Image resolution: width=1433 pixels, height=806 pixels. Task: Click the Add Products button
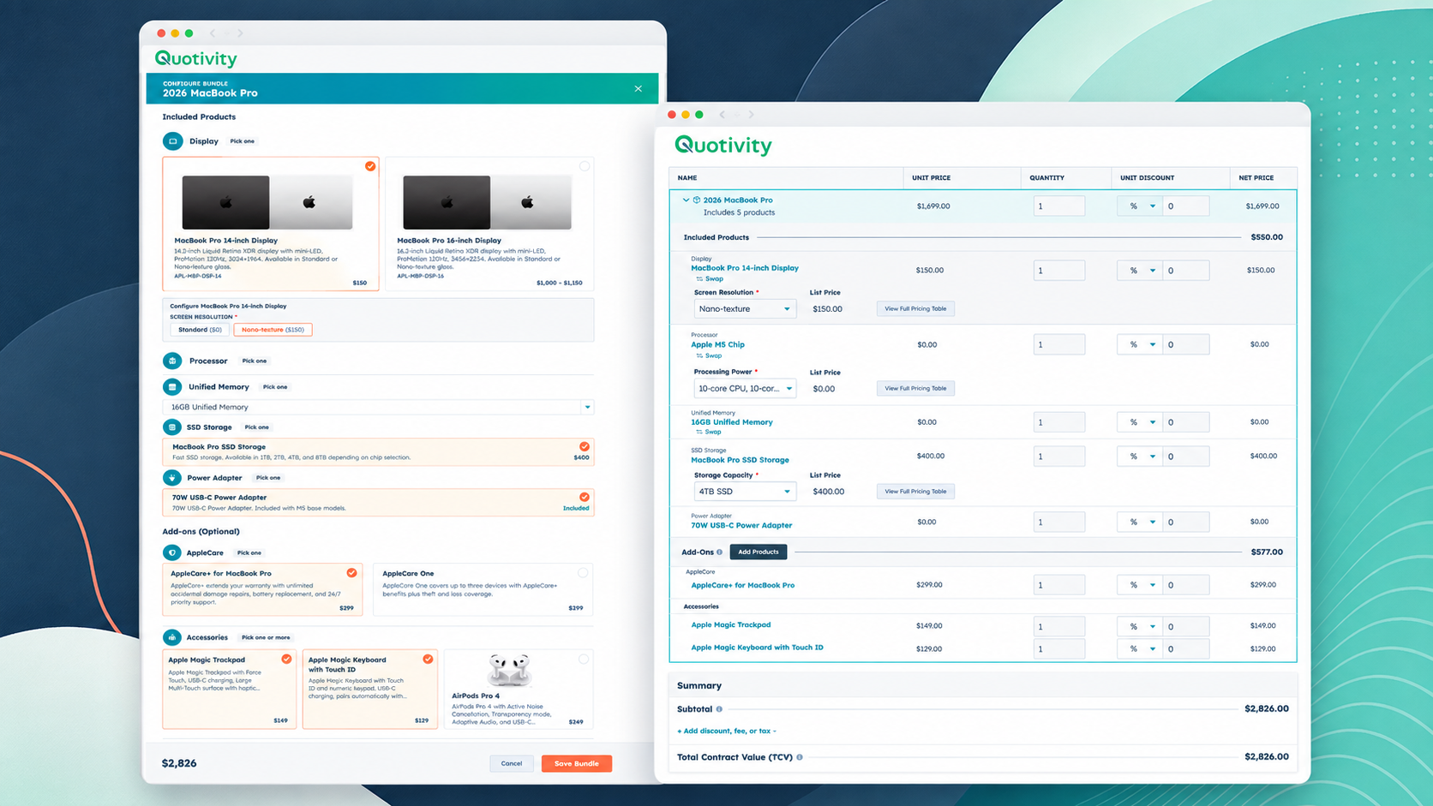click(x=758, y=552)
